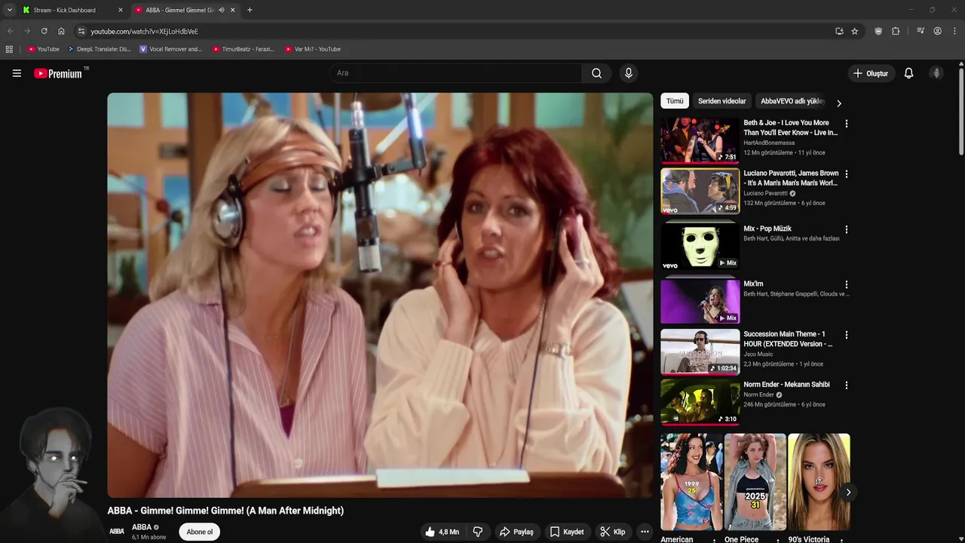
Task: Close the Stream - Kick Dashboard tab
Action: click(x=121, y=10)
